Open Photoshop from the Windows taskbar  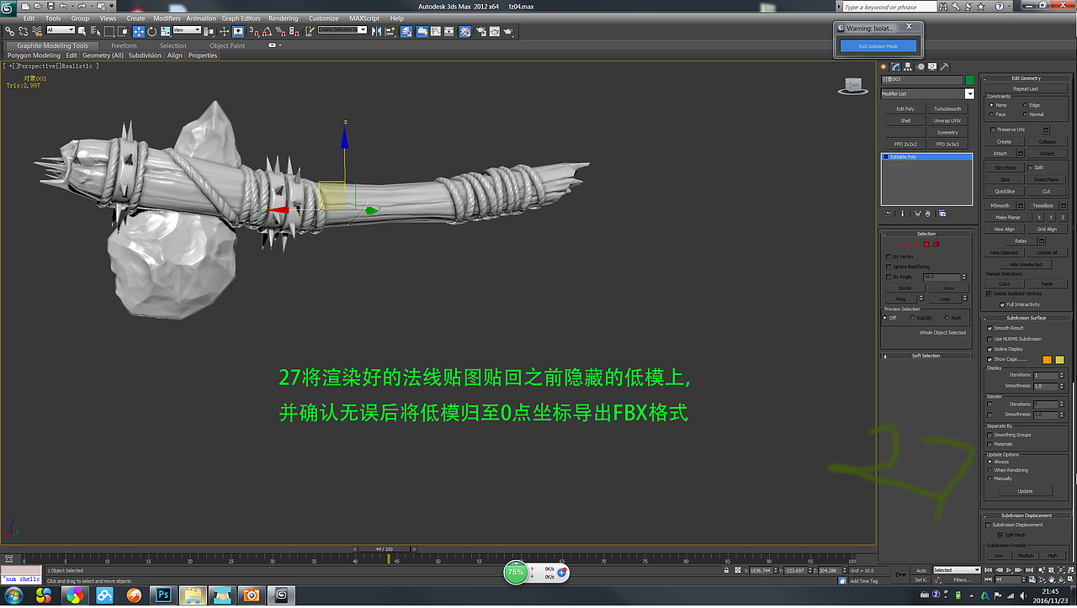click(x=163, y=595)
